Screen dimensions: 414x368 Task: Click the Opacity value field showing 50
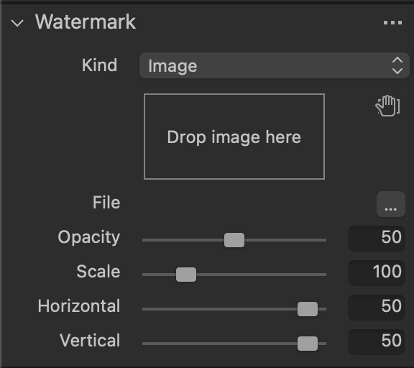pos(377,239)
